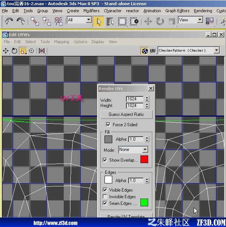Activate the Unlink Selection tool
The width and height of the screenshot is (226, 227).
[47, 21]
